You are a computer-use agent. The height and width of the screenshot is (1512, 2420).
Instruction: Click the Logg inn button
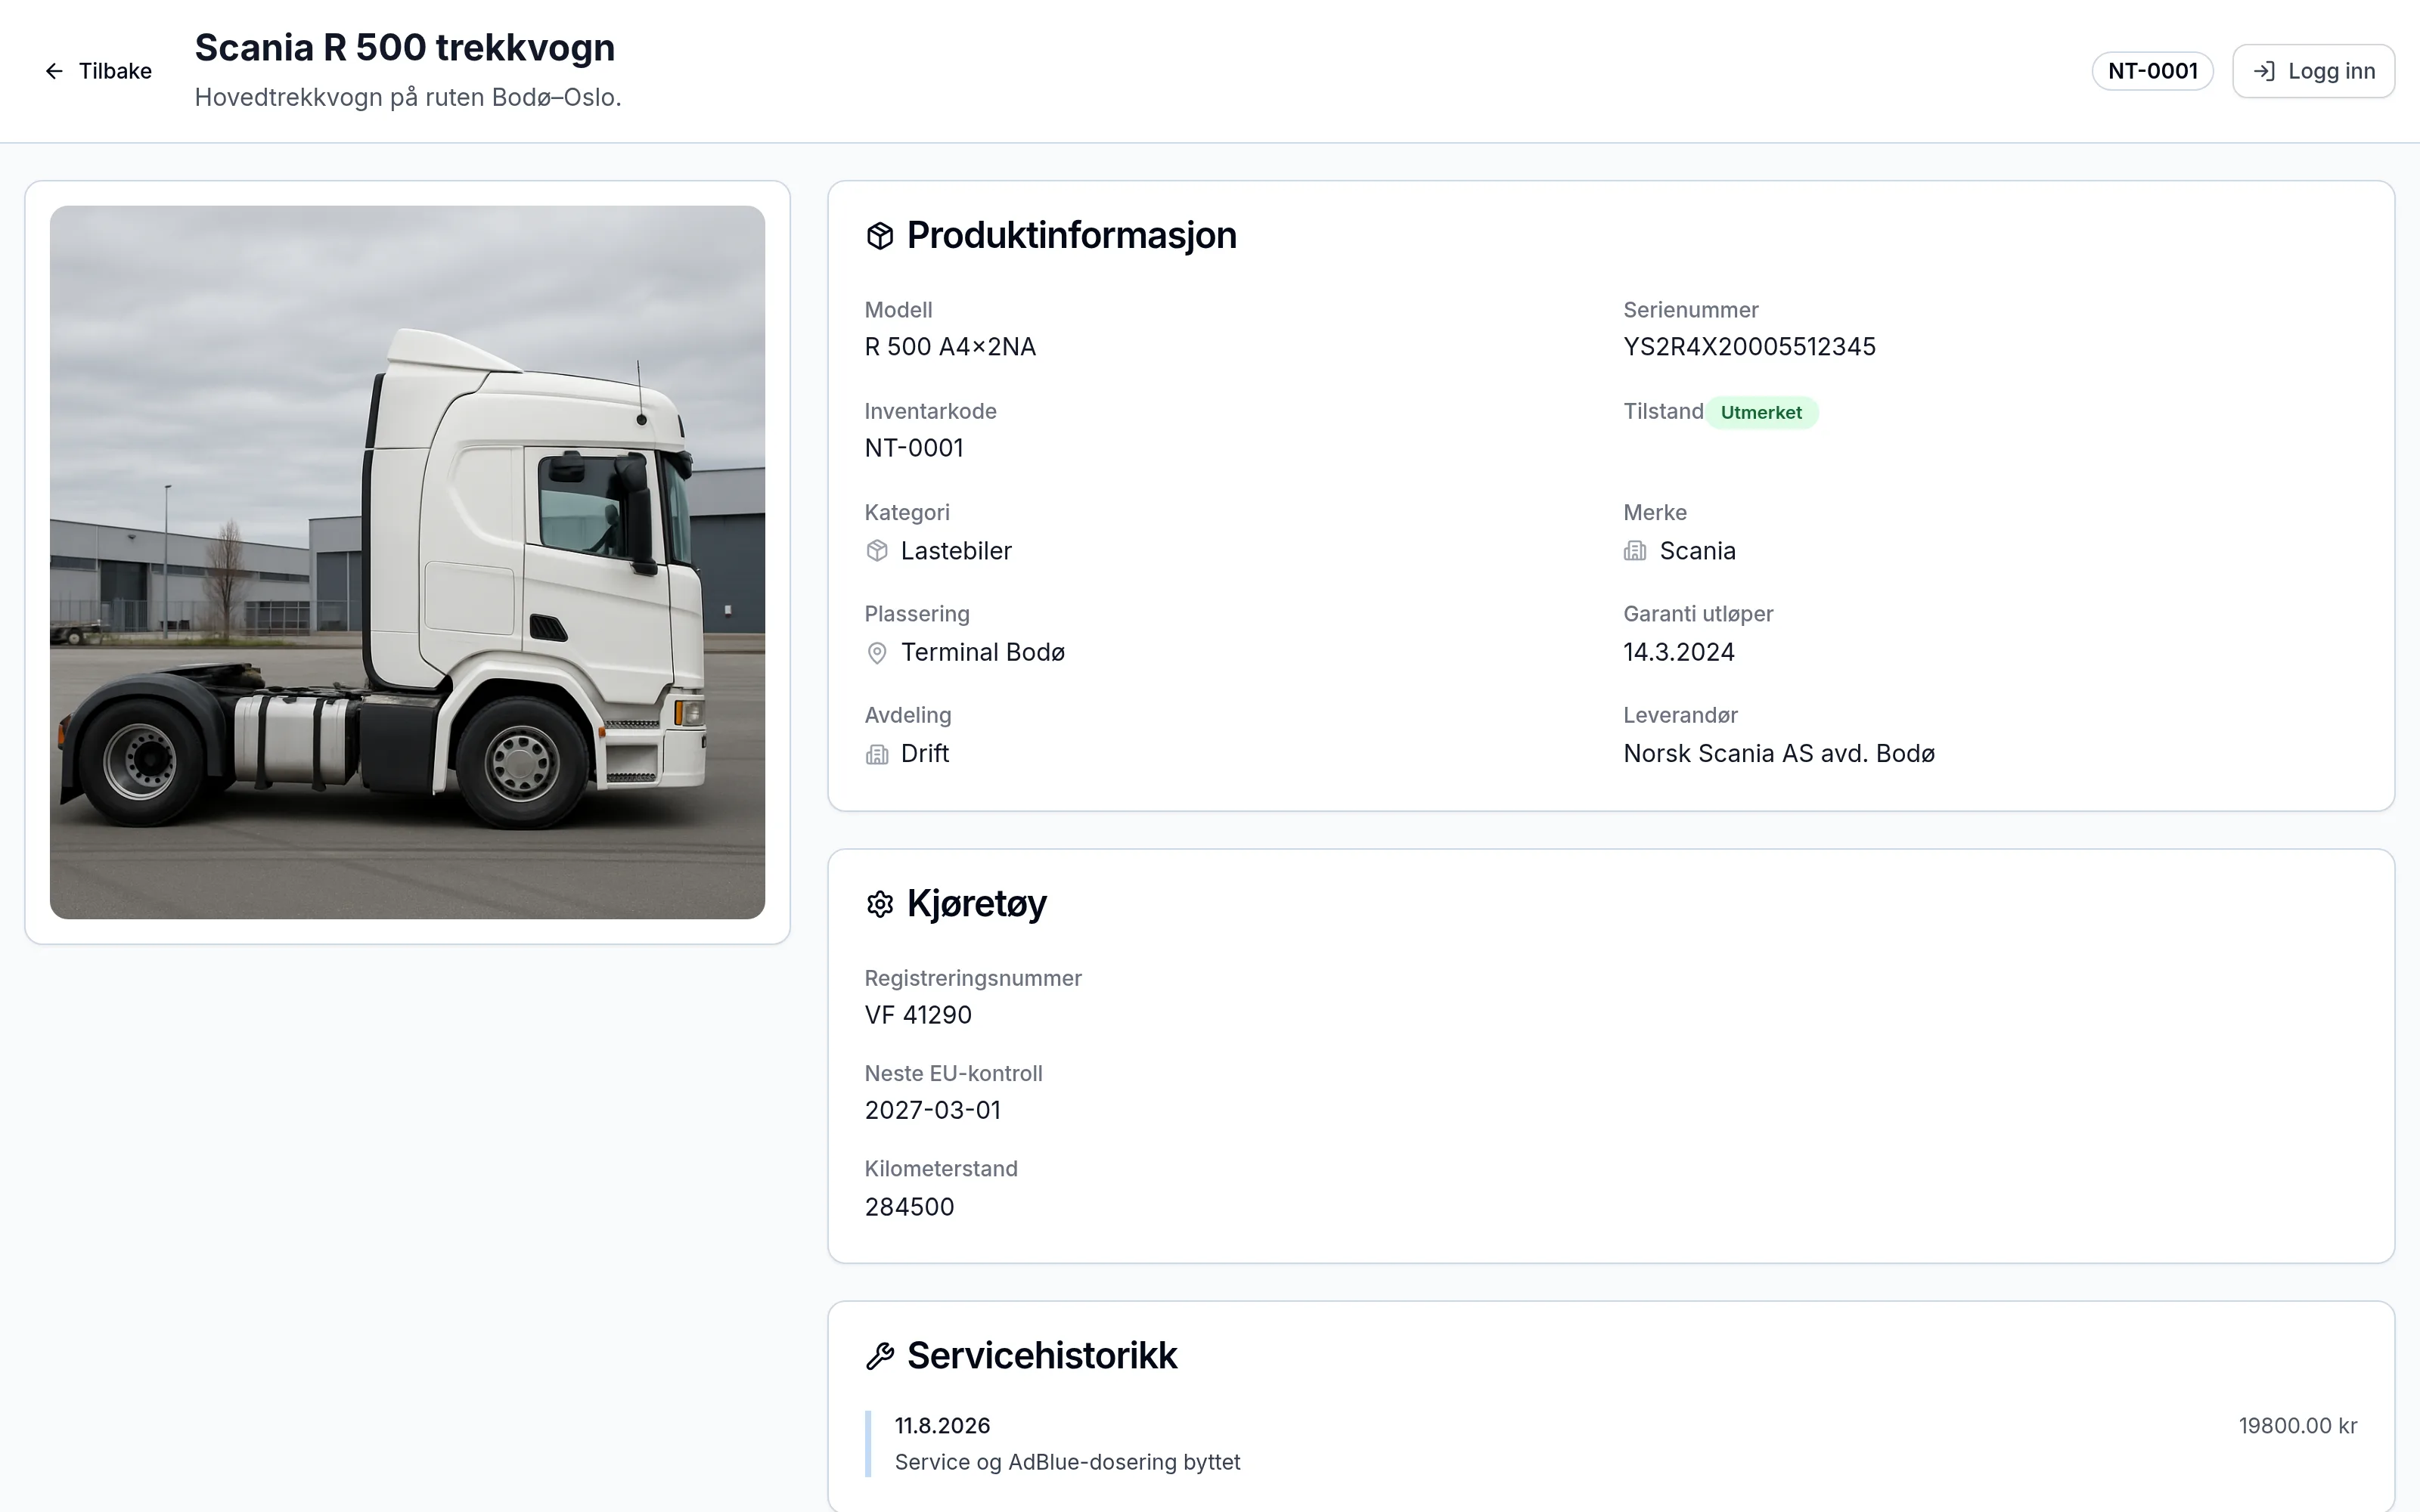click(2313, 71)
